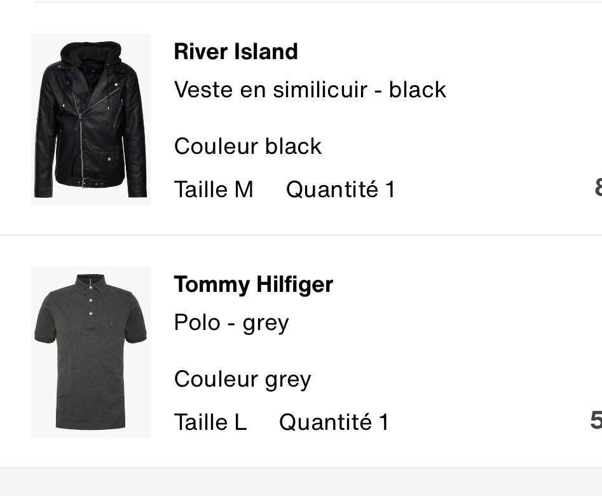Open the "Veste en similicuir - black" product title
Viewport: 602px width, 496px height.
pos(310,90)
